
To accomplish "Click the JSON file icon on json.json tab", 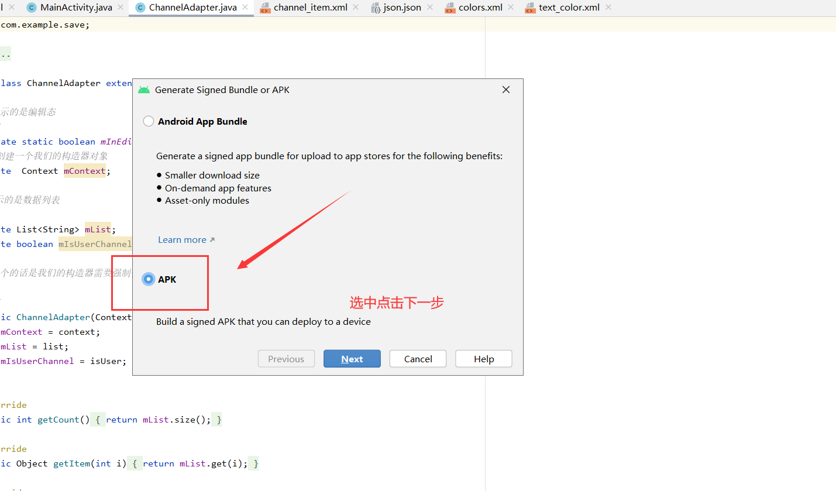I will pyautogui.click(x=377, y=8).
